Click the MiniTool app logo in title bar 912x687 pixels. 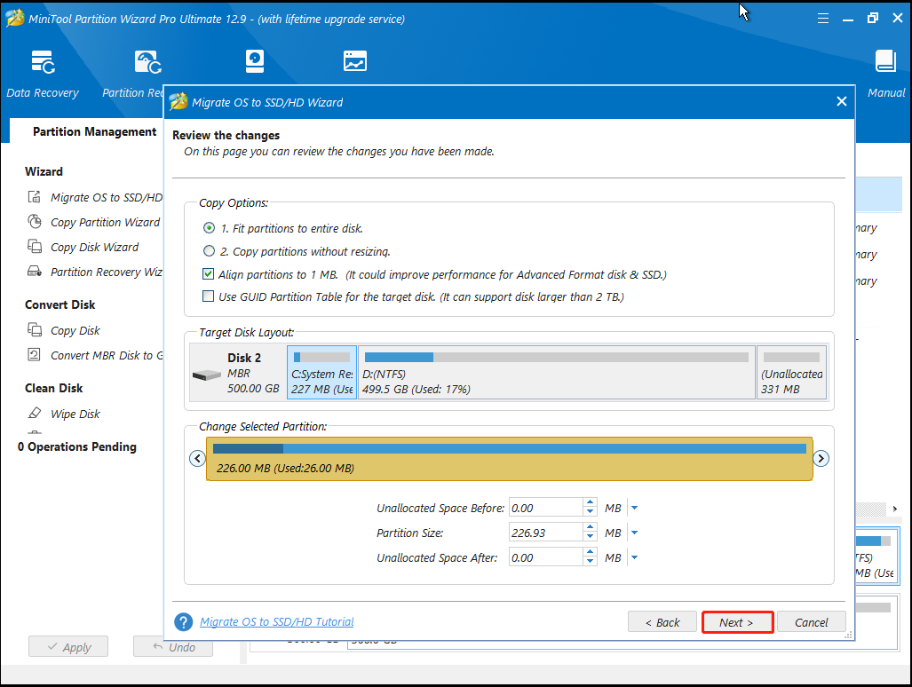click(14, 19)
